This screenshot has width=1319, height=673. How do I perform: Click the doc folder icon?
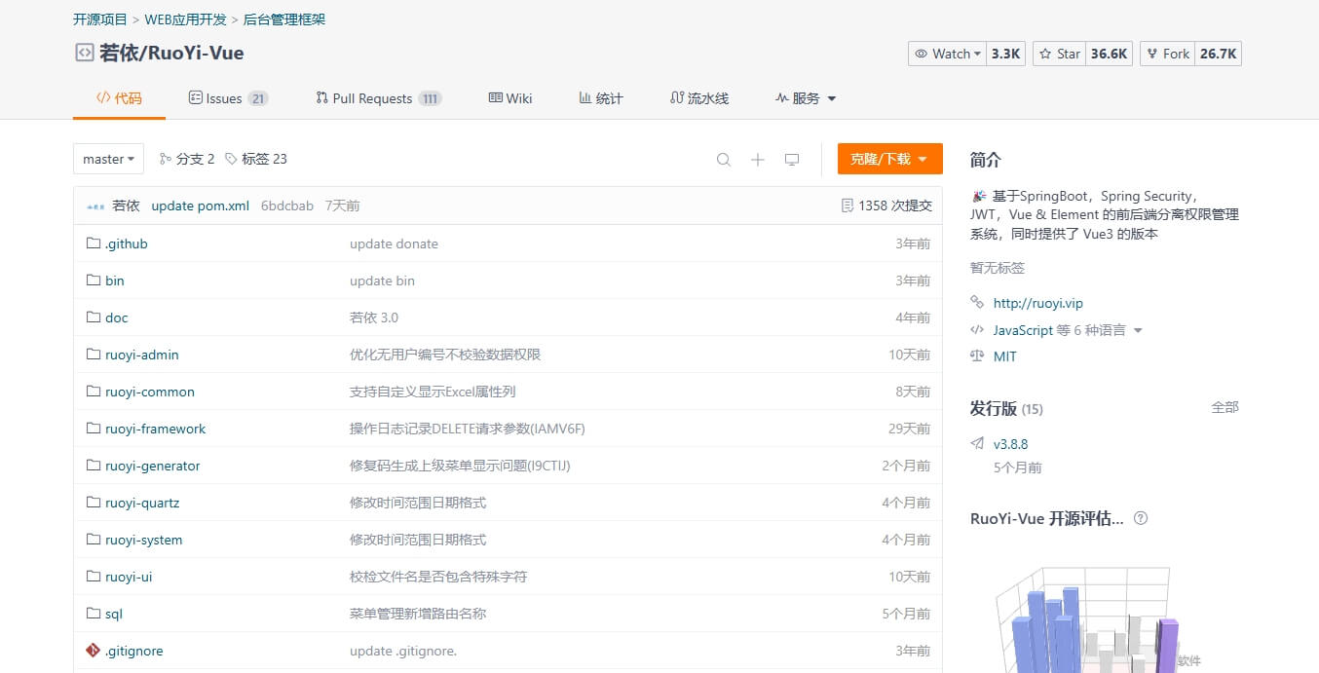pos(94,318)
